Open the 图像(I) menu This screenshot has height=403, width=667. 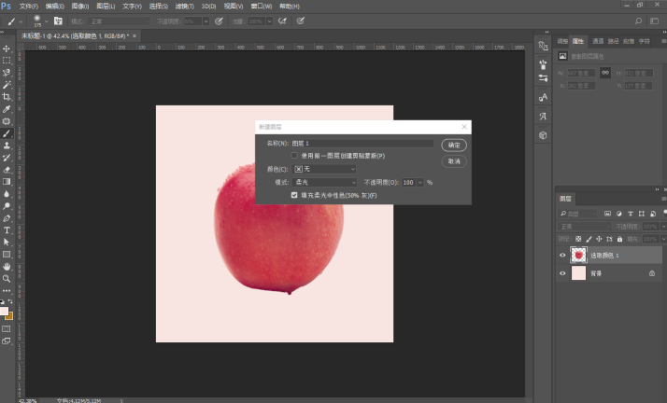[80, 7]
